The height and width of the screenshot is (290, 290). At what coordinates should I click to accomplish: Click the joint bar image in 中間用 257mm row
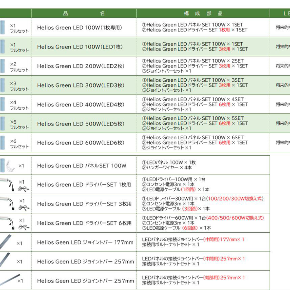5,260
